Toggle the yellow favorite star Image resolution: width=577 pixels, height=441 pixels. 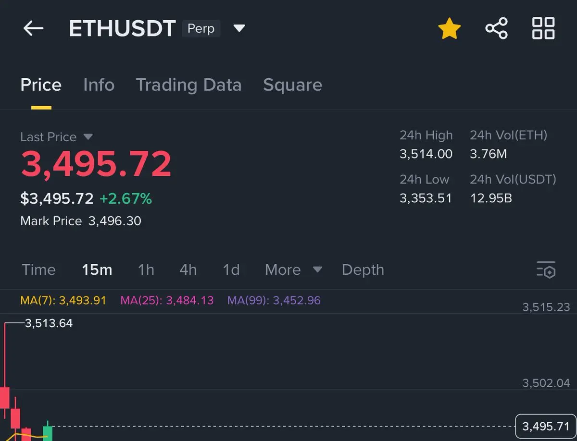(450, 28)
